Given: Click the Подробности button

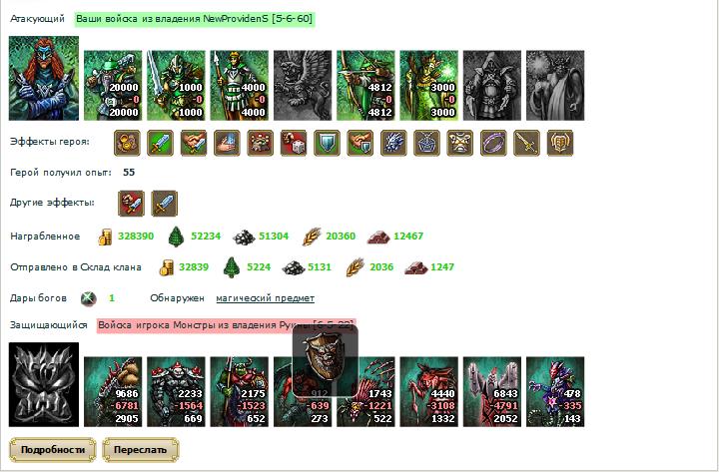Looking at the screenshot, I should 52,449.
